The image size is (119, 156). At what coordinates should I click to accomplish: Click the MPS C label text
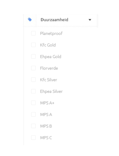point(46,138)
